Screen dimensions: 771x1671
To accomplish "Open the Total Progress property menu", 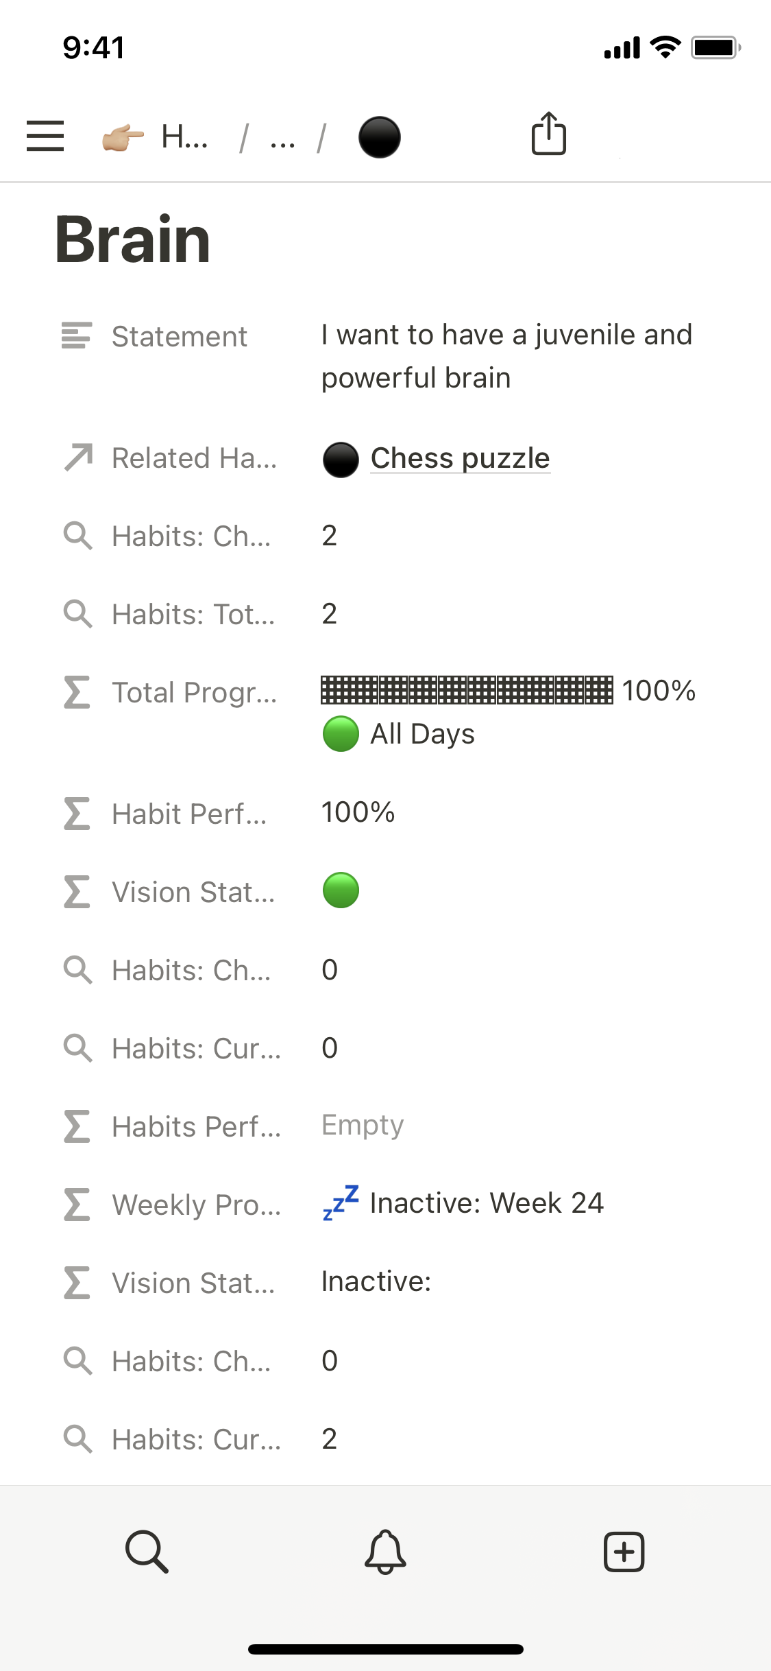I will (x=194, y=693).
